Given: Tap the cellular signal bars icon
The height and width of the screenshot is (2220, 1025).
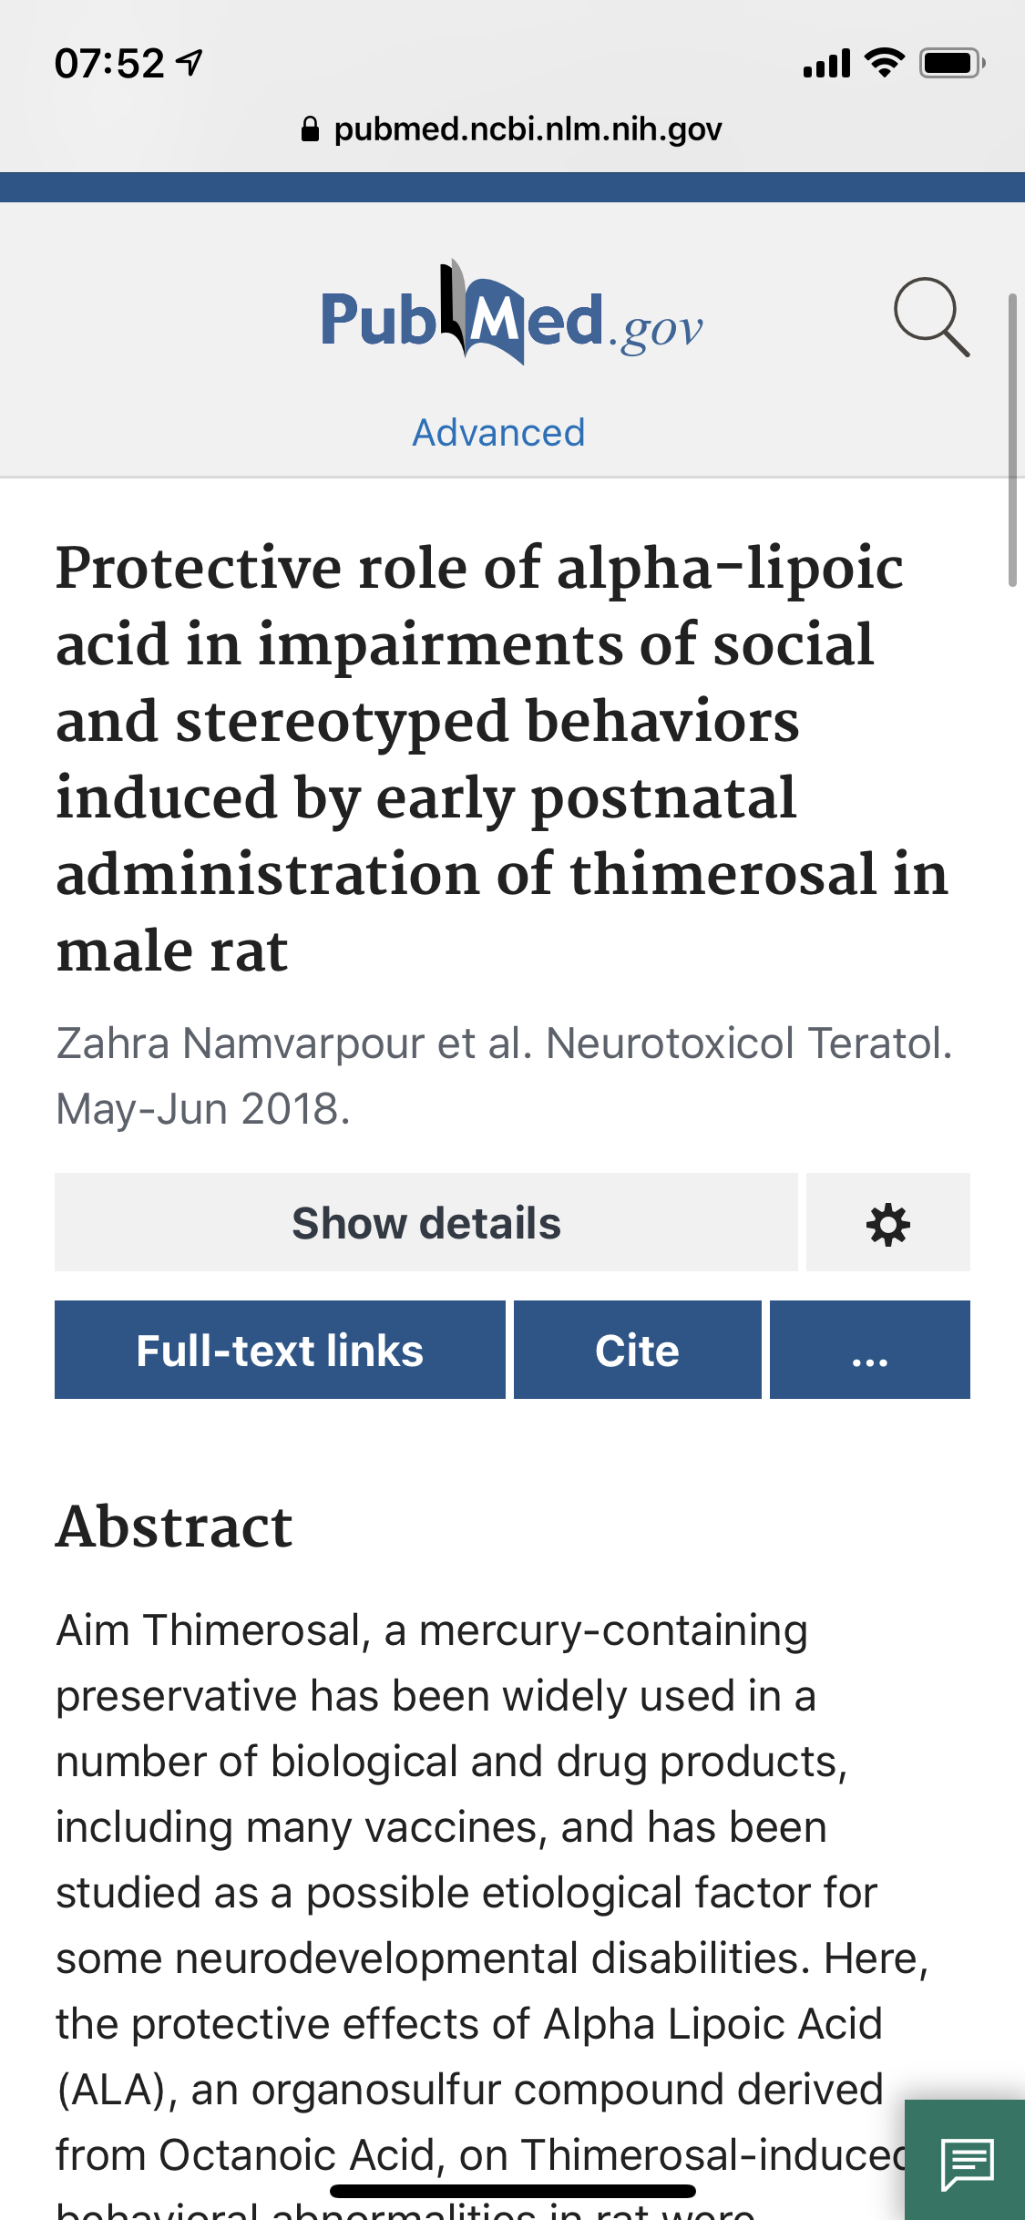Looking at the screenshot, I should [826, 64].
